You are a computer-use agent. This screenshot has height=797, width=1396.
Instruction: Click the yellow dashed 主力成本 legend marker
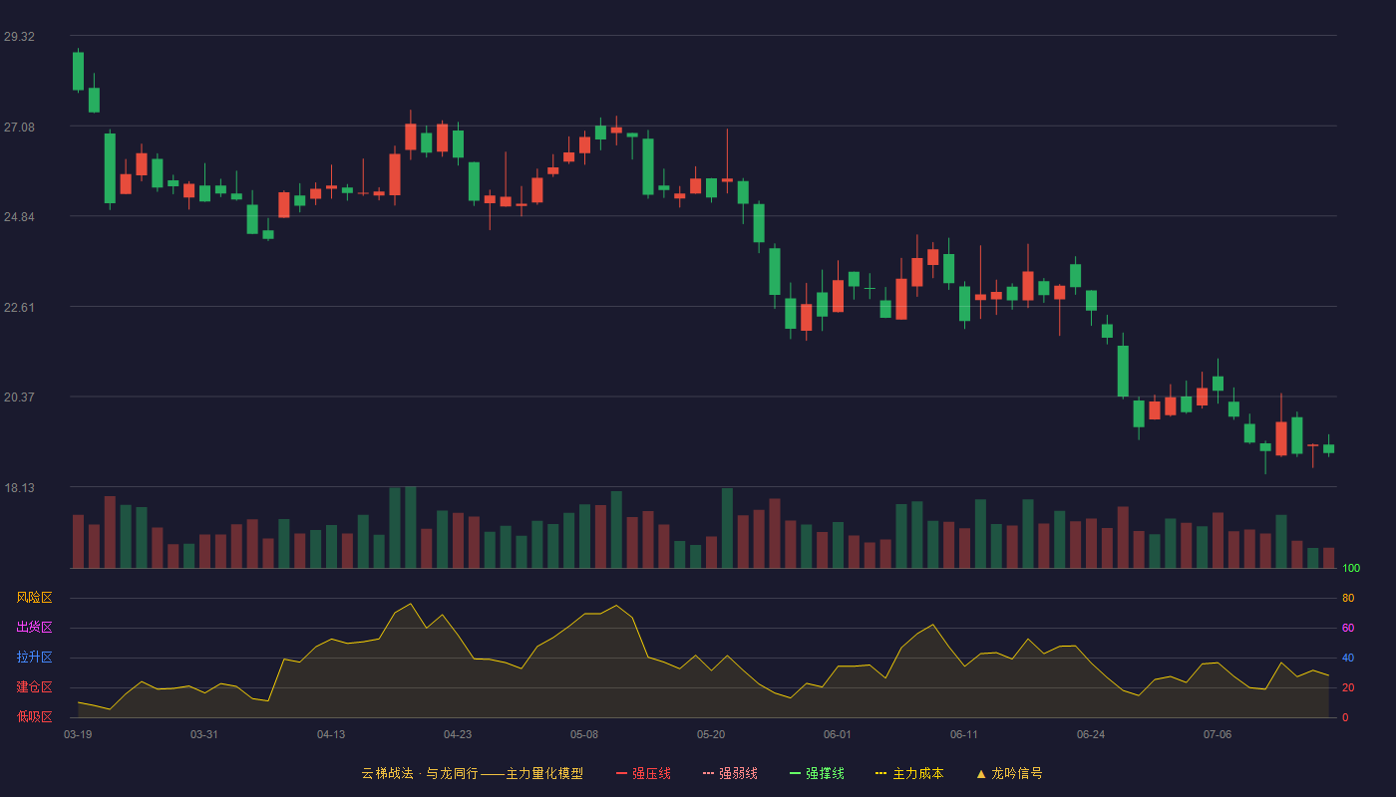[881, 773]
